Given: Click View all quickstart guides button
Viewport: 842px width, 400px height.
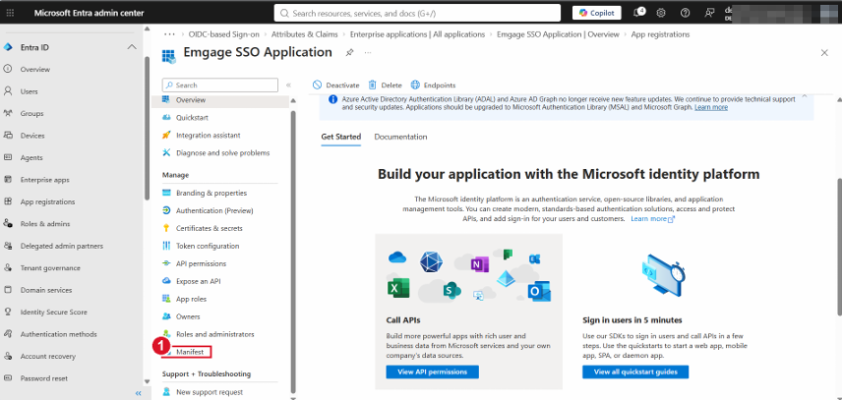Looking at the screenshot, I should [635, 371].
